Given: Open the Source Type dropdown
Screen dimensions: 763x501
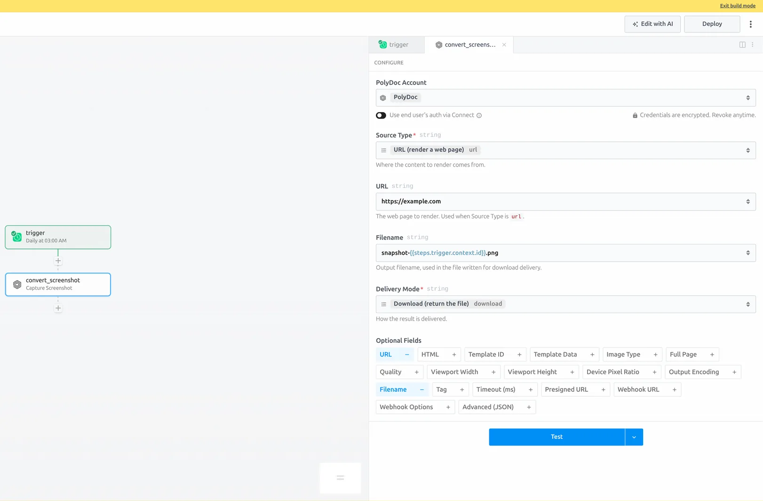Looking at the screenshot, I should [x=565, y=150].
